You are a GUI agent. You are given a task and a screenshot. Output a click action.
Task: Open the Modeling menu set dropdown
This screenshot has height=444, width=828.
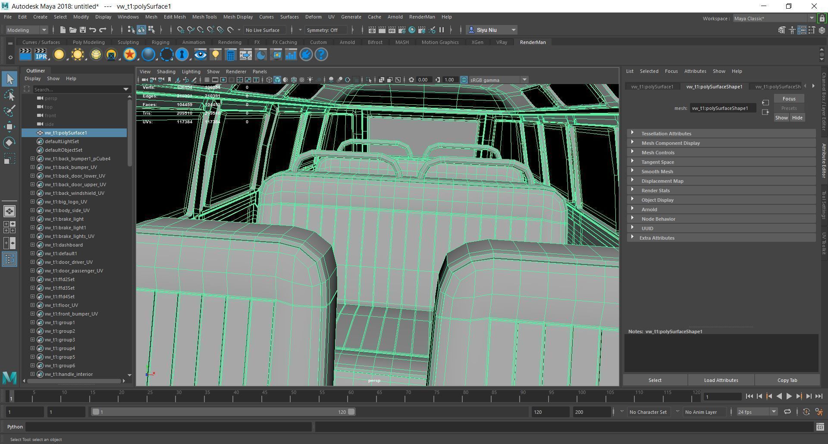(x=27, y=30)
